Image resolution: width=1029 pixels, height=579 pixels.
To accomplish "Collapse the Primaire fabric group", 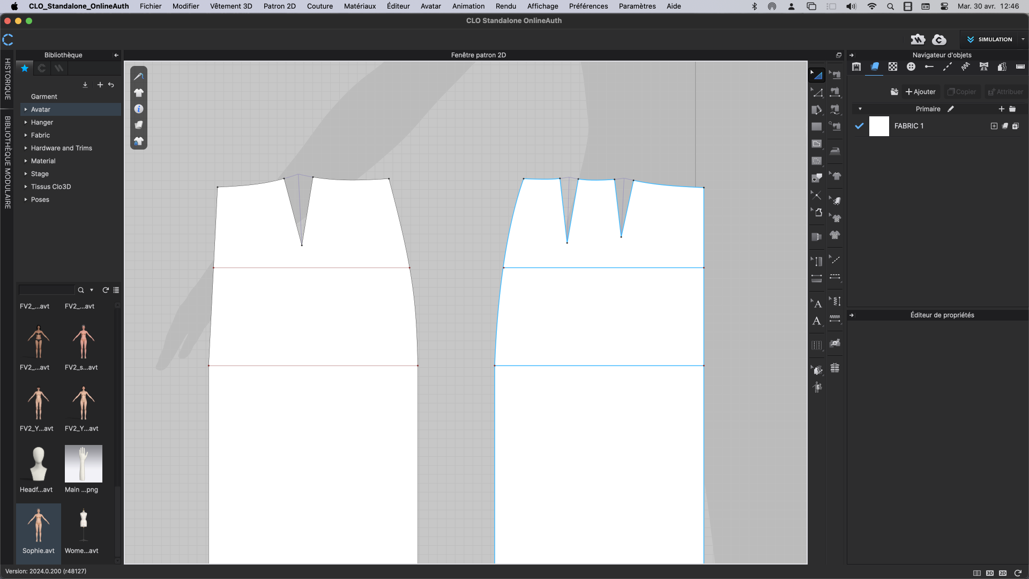I will pyautogui.click(x=860, y=109).
